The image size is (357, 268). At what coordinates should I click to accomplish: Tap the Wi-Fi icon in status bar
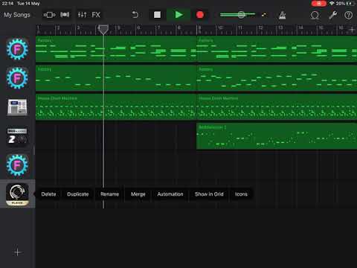[332, 4]
